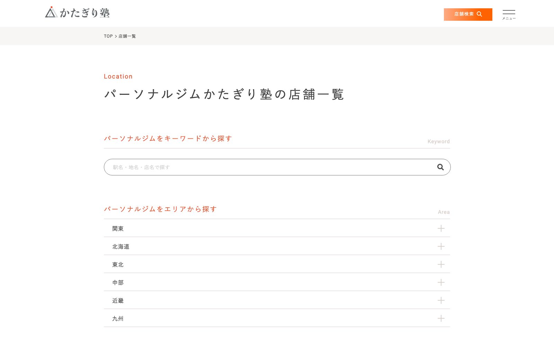Expand the 中部 area row
Screen dimensions: 554x346
pos(277,282)
